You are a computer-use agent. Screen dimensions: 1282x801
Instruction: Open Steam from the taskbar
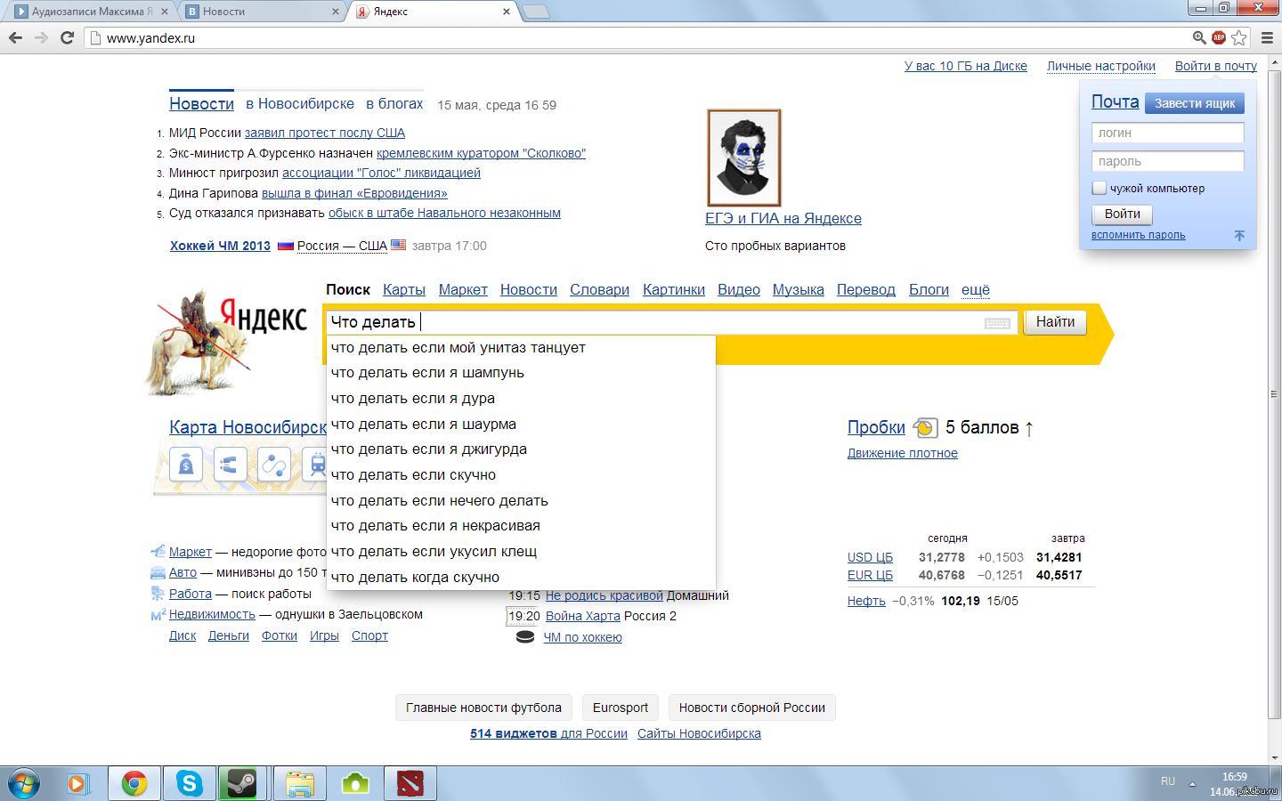click(x=242, y=783)
